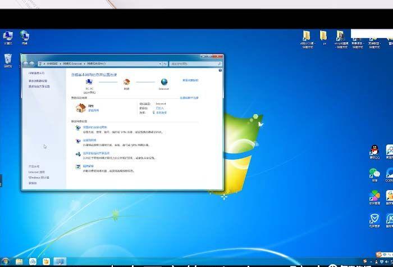Open Change advanced sharing settings in sidebar
The width and height of the screenshot is (393, 267).
coord(39,87)
